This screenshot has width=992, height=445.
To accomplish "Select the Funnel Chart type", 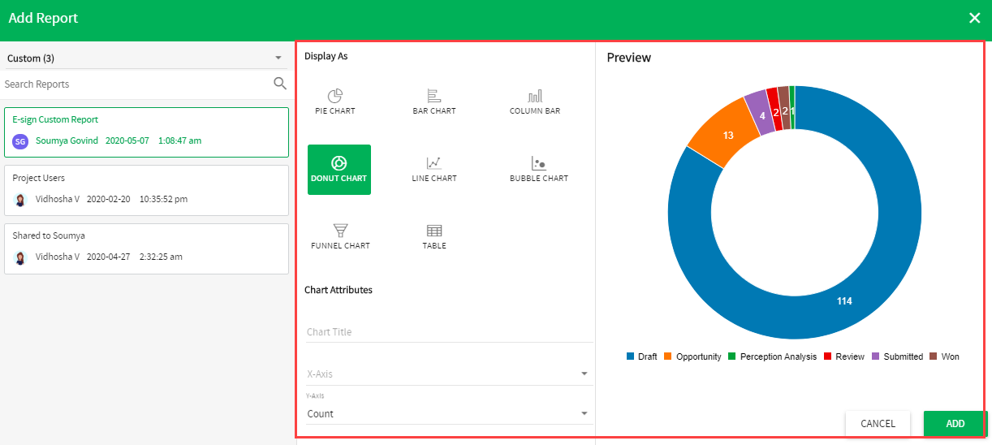I will (x=340, y=236).
